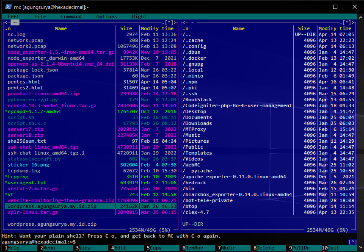Toggle the right panel .n sort indicator
364x252 pixels.
(x=186, y=28)
